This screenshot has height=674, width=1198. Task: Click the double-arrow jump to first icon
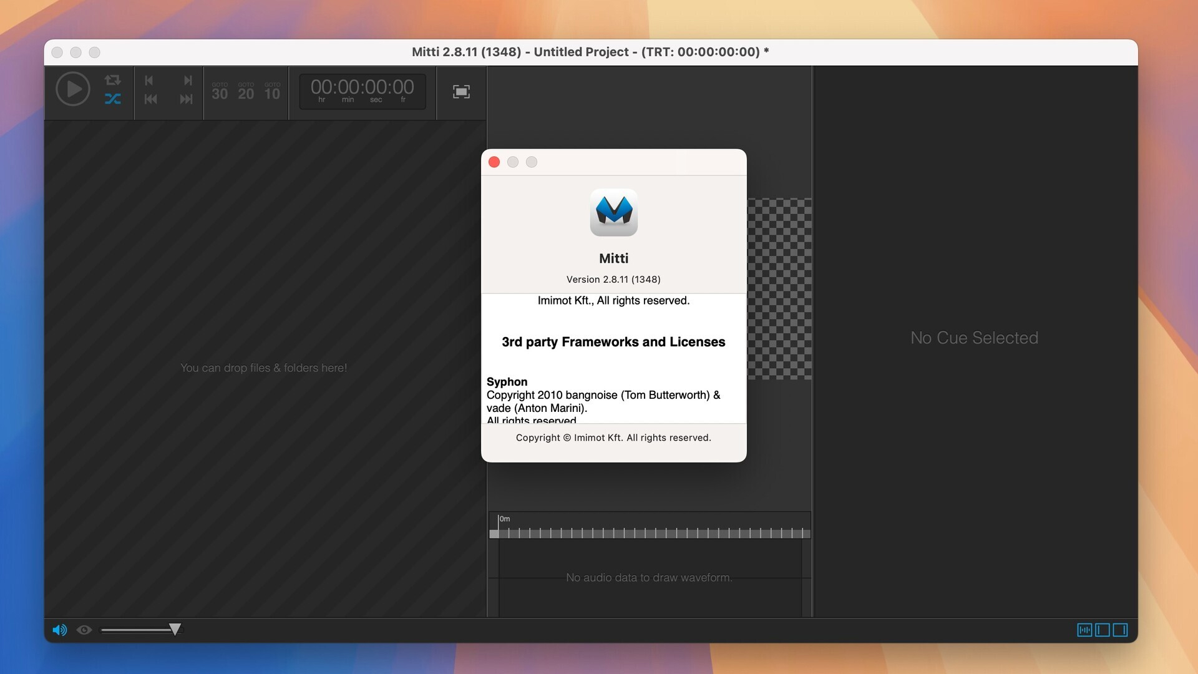pyautogui.click(x=150, y=99)
